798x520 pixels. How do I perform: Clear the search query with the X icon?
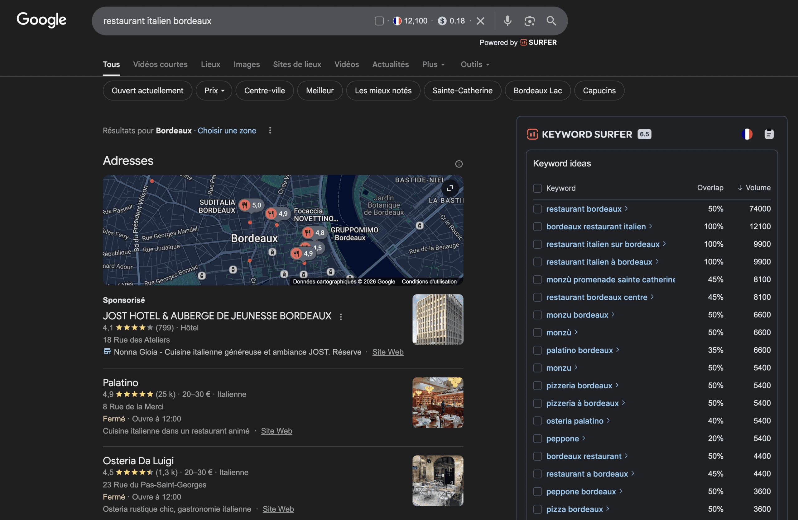tap(480, 21)
